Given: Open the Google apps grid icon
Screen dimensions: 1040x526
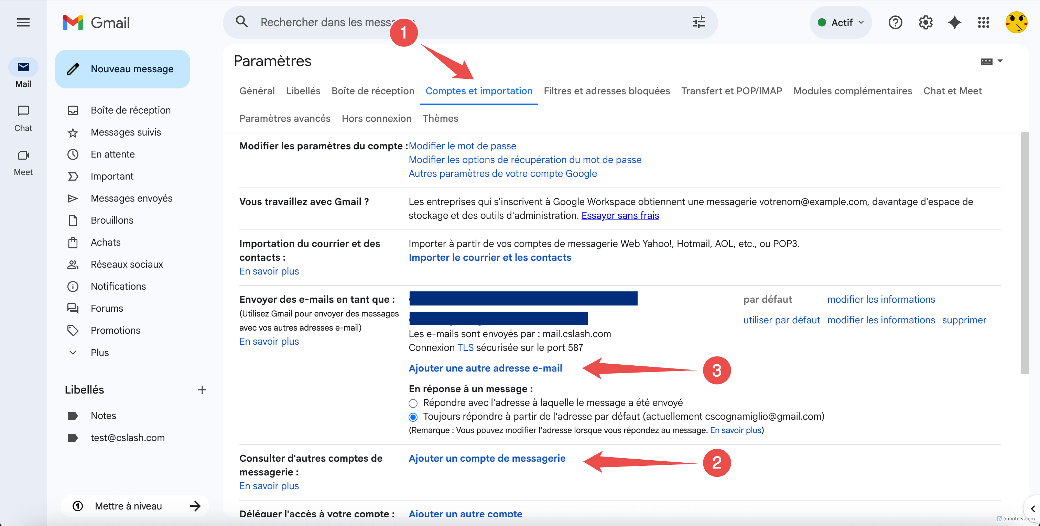Looking at the screenshot, I should click(984, 22).
